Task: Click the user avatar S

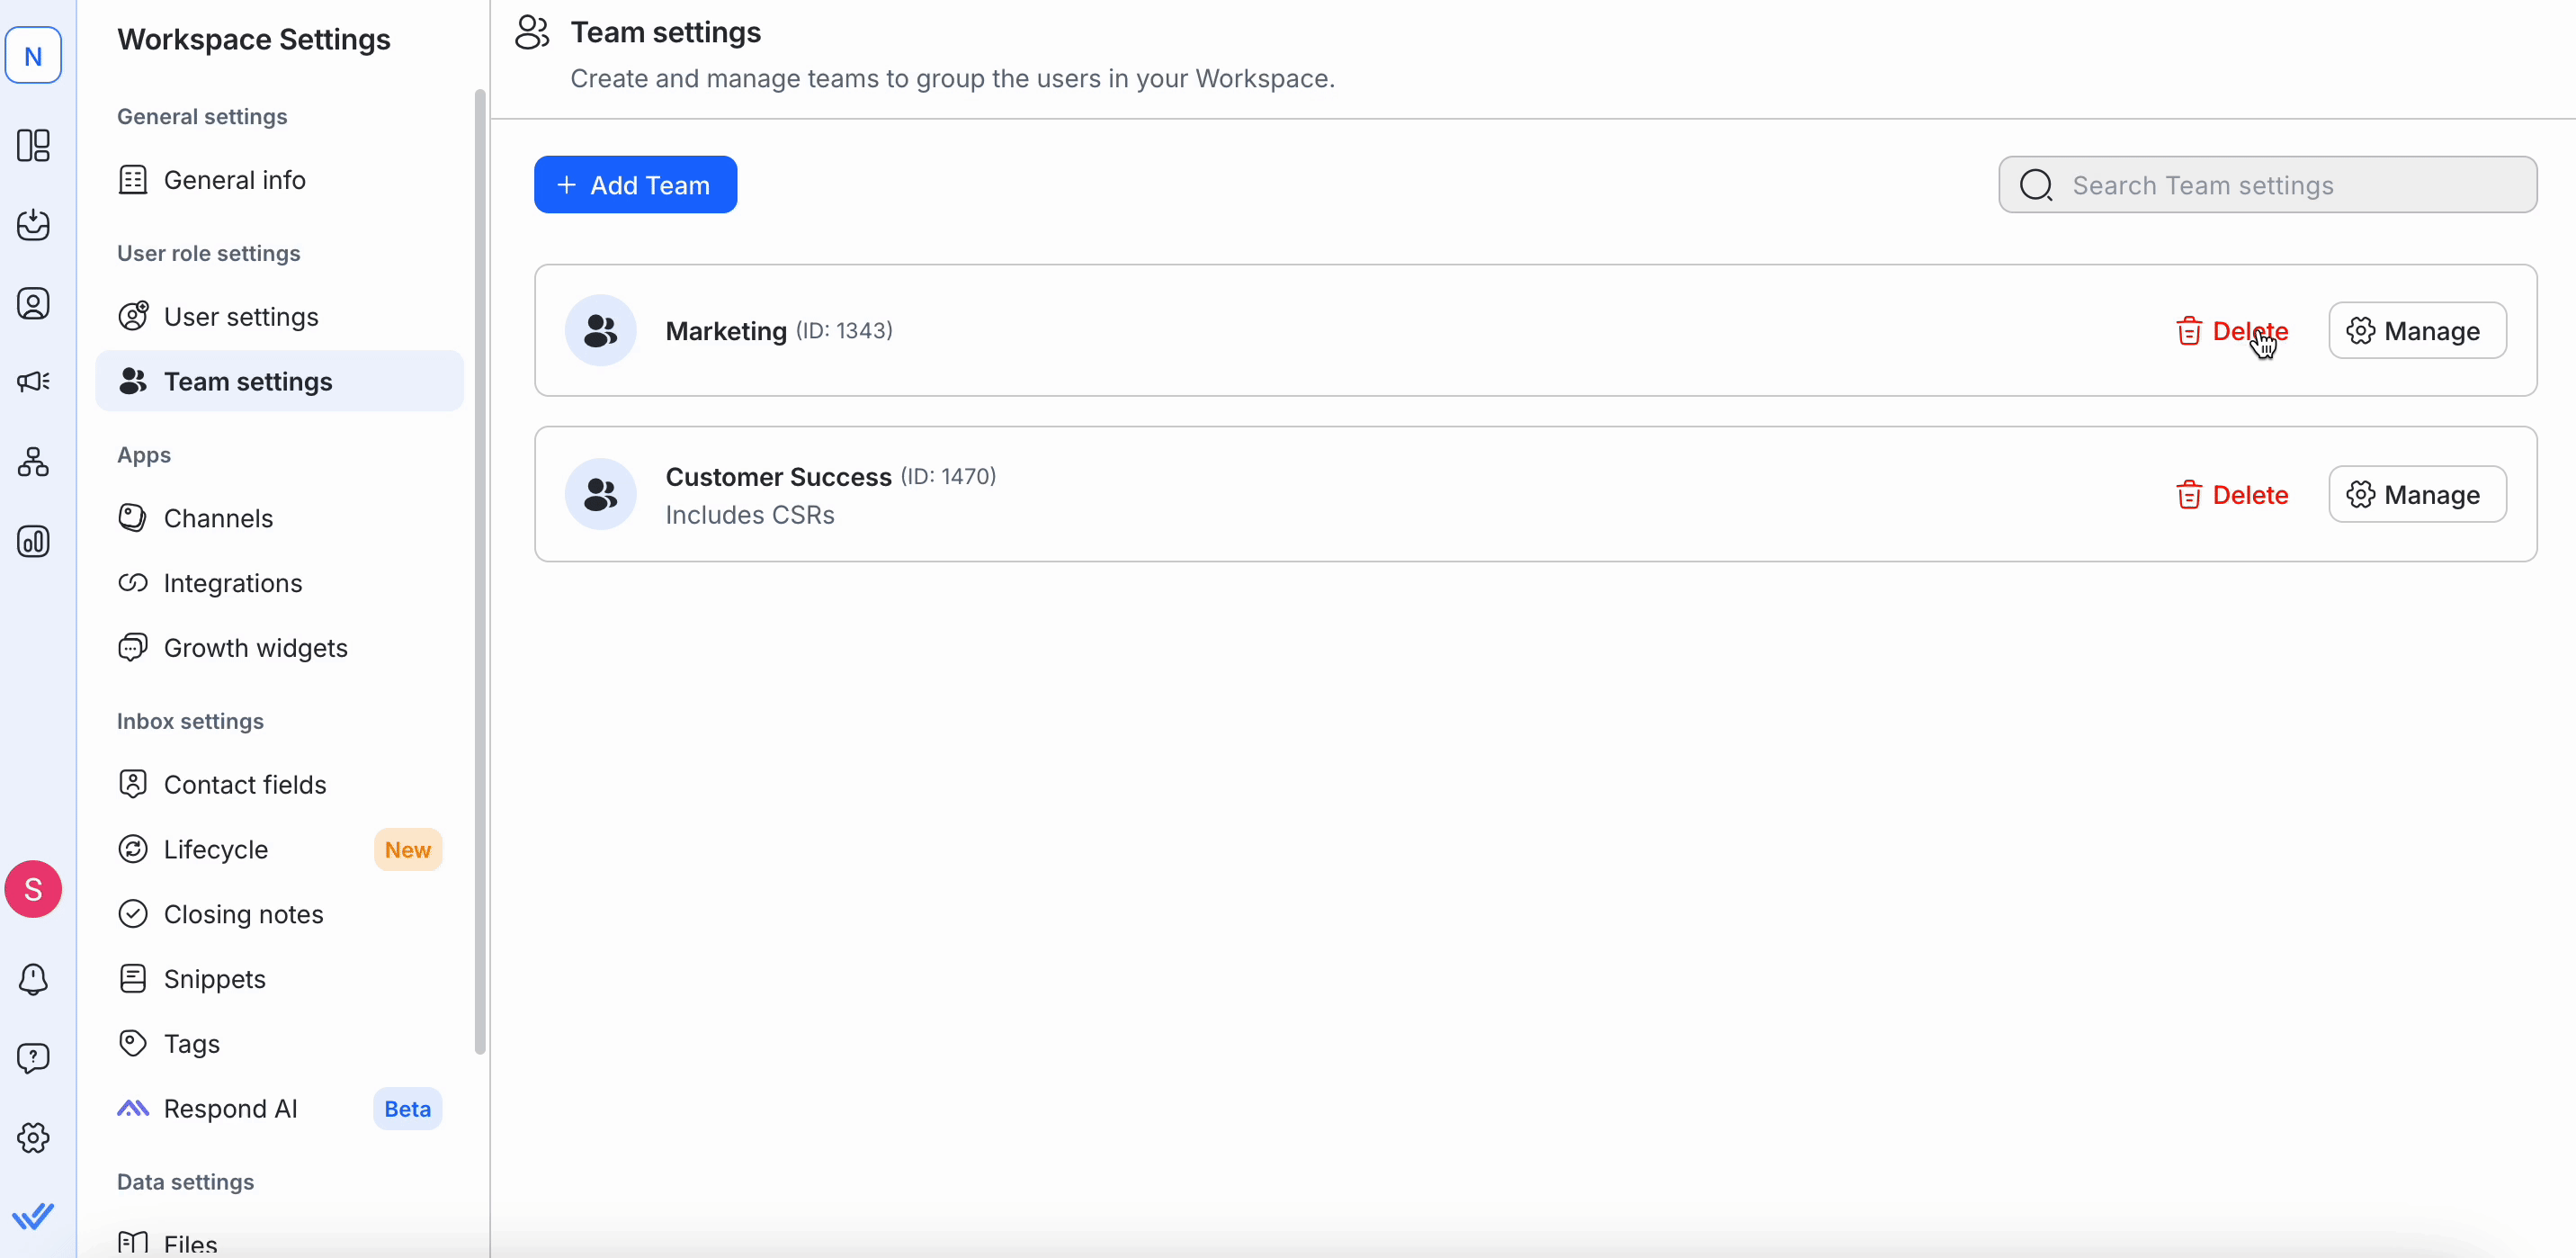Action: [x=33, y=889]
